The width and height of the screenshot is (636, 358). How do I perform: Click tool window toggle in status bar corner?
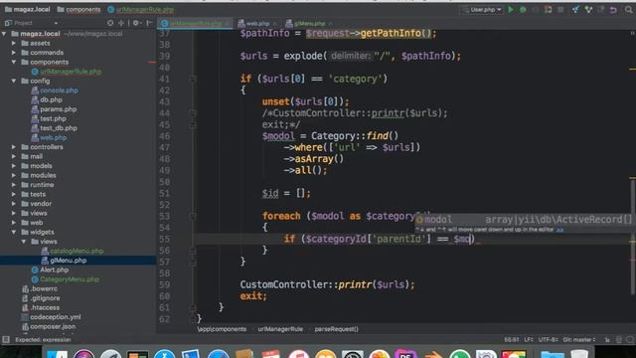point(6,340)
